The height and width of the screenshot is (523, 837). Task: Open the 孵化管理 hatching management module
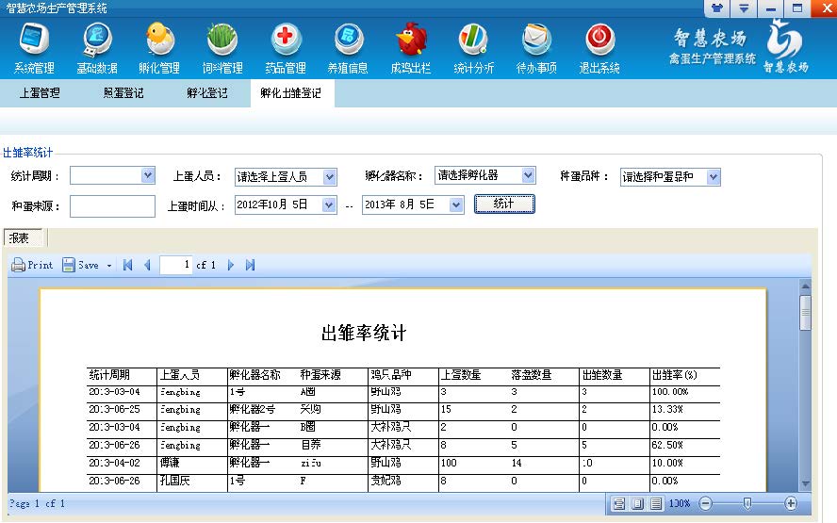tap(159, 47)
